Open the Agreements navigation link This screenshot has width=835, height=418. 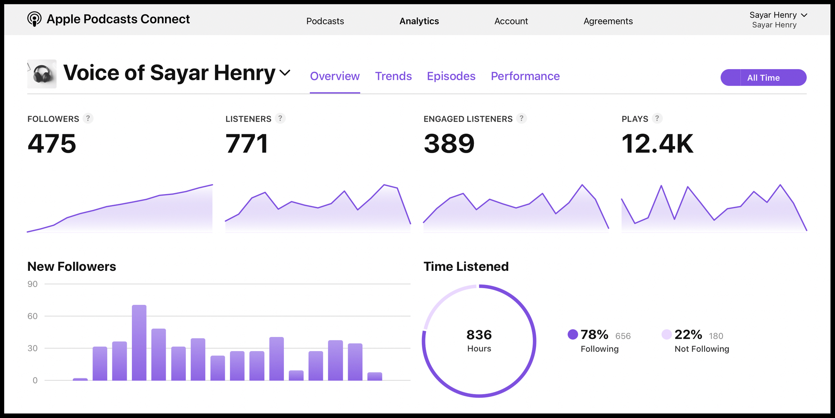[x=608, y=21]
